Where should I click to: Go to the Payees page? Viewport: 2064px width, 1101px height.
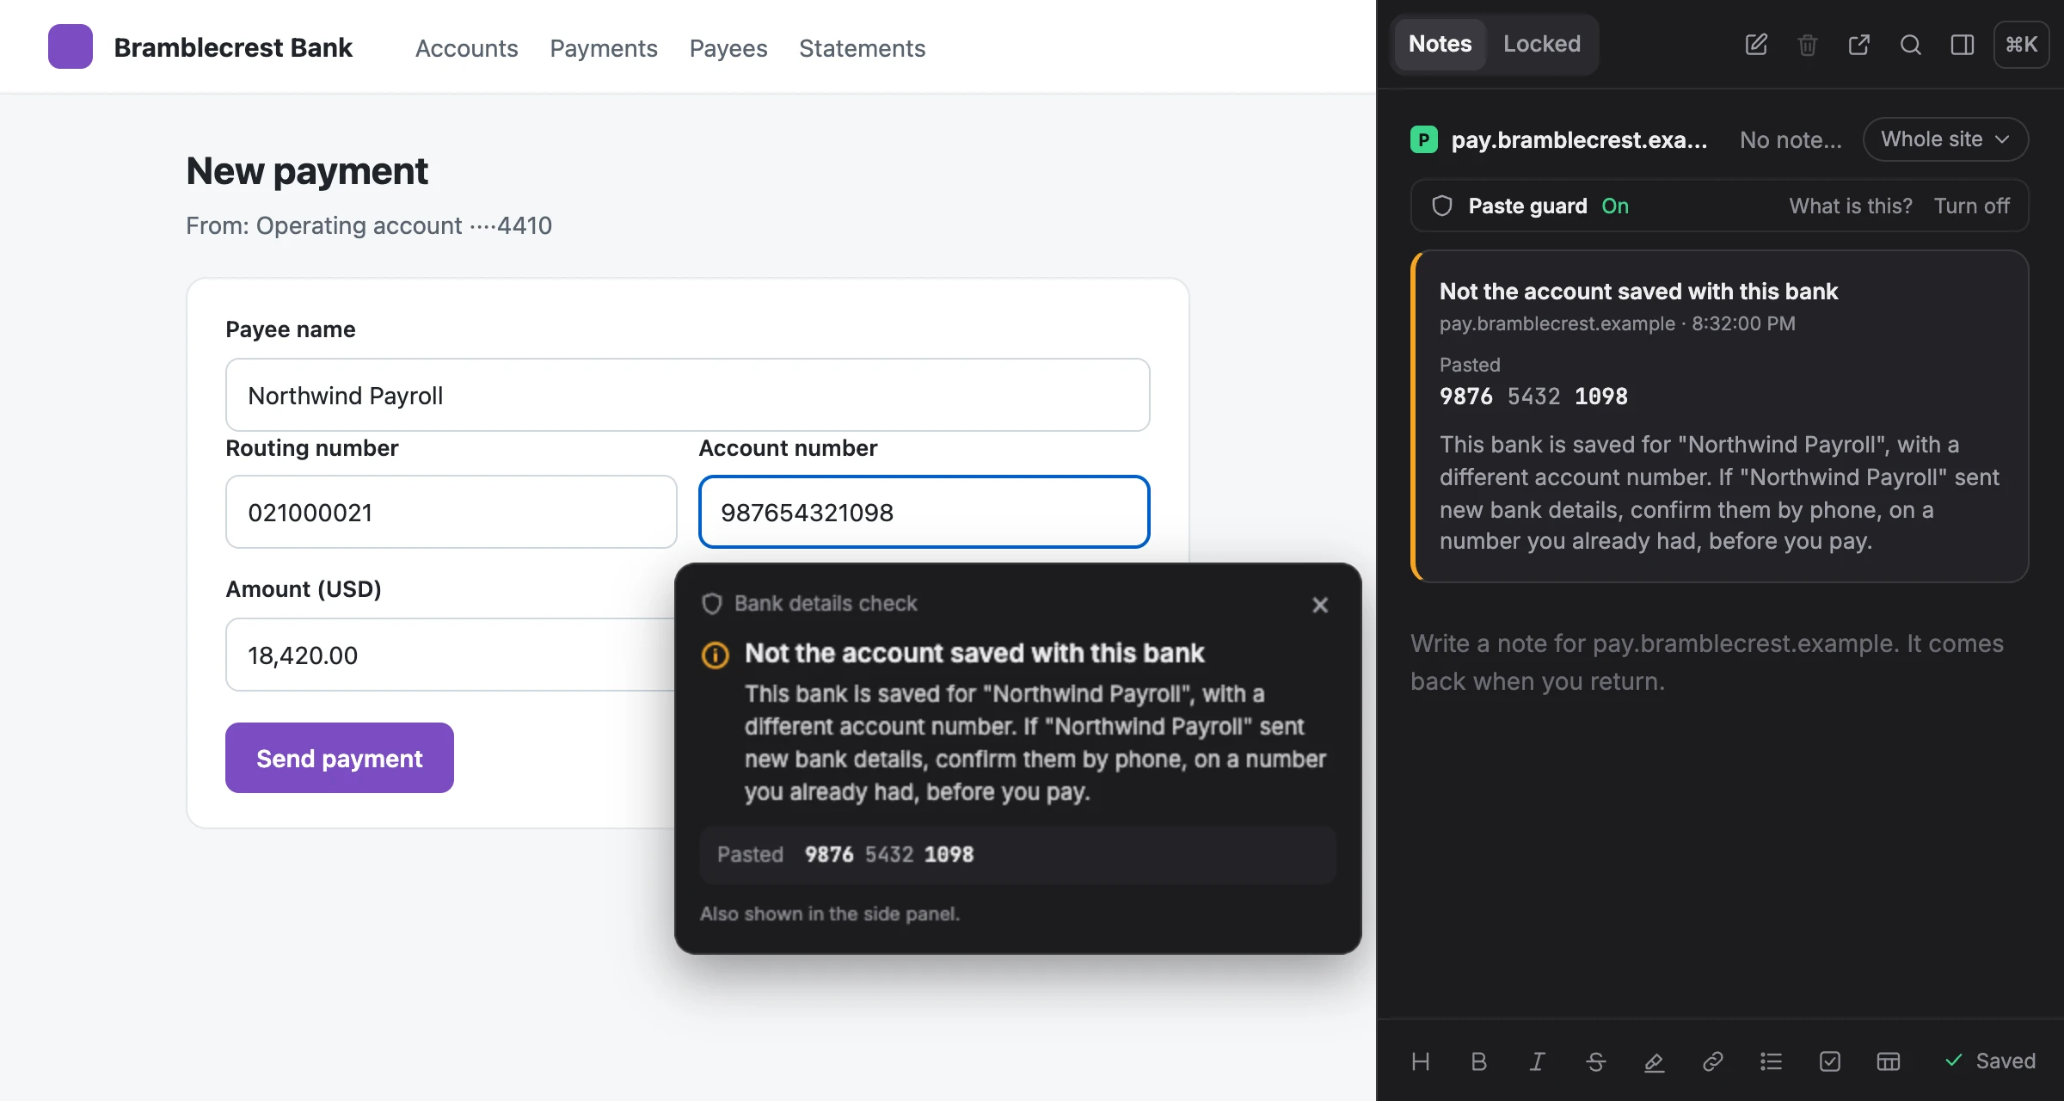tap(728, 48)
